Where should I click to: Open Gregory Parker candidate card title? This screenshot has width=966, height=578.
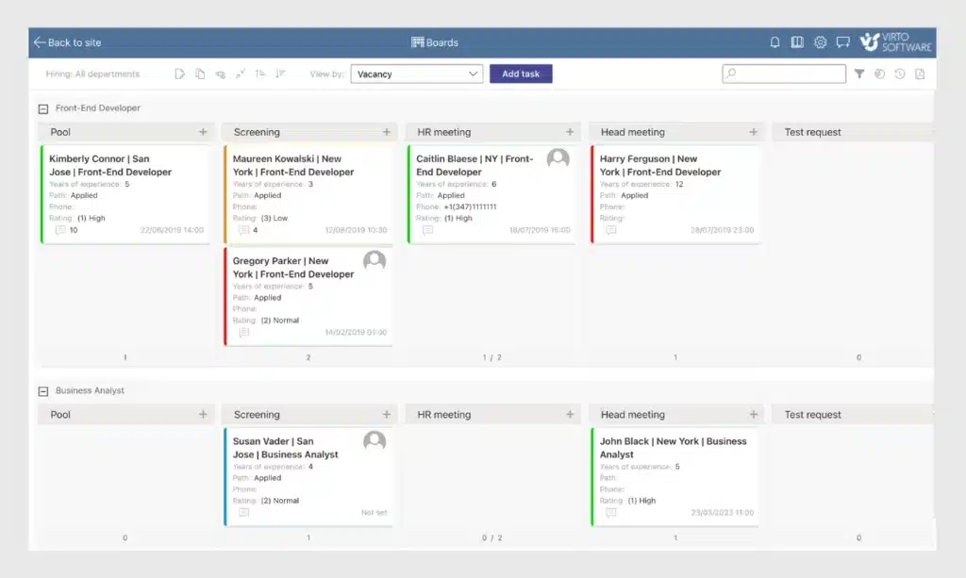point(293,268)
